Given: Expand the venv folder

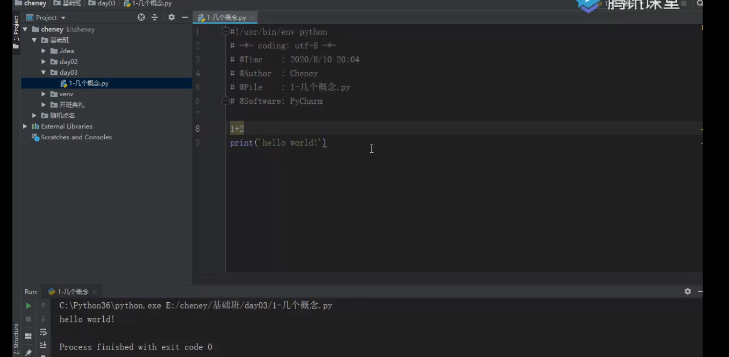Looking at the screenshot, I should 44,94.
